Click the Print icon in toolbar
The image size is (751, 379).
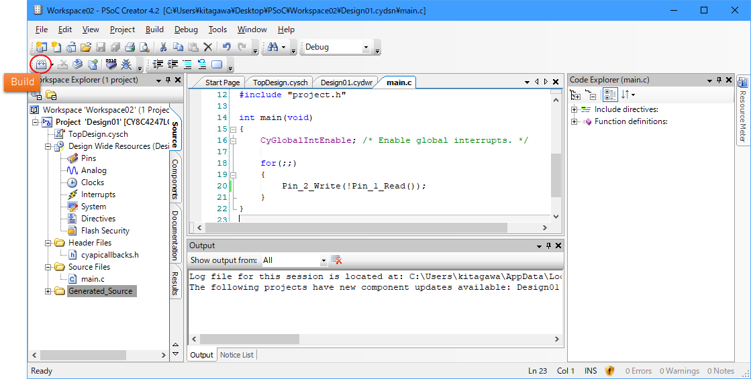[130, 47]
